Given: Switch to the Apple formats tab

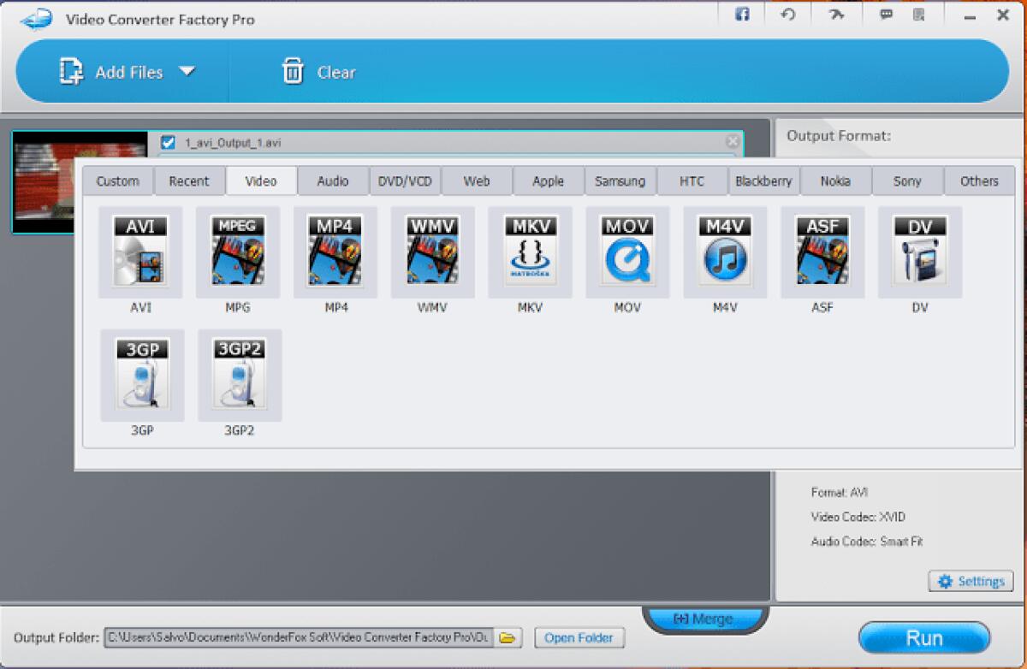Looking at the screenshot, I should pos(548,181).
